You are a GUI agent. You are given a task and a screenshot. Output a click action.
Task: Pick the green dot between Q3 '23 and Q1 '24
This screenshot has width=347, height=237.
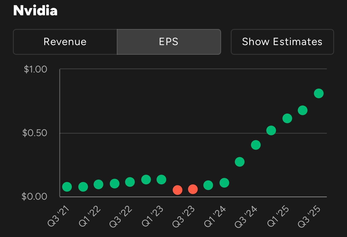pos(208,185)
